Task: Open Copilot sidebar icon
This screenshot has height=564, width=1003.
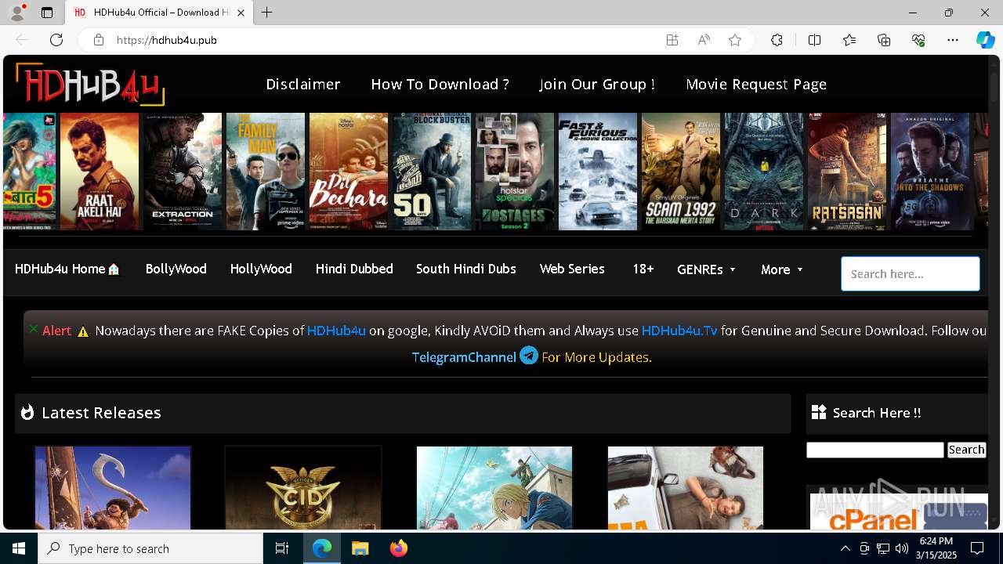Action: pos(986,40)
